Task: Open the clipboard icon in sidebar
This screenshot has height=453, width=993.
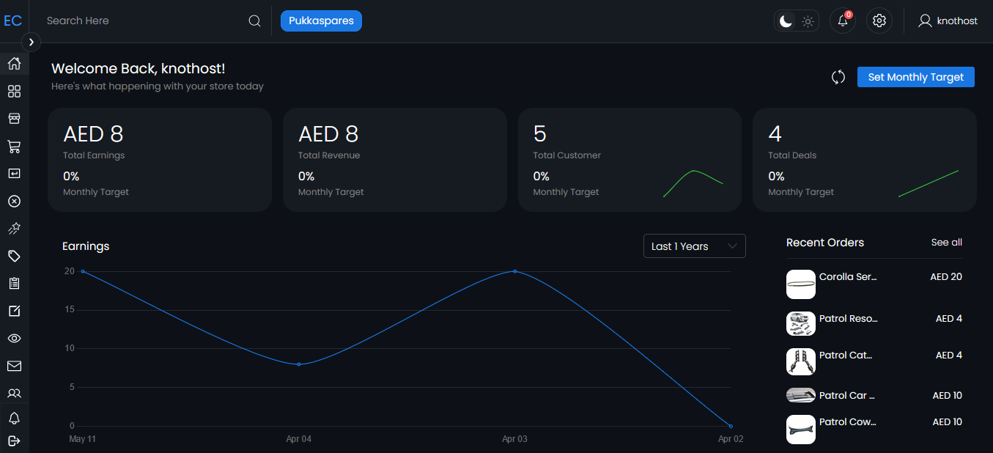Action: pos(14,284)
